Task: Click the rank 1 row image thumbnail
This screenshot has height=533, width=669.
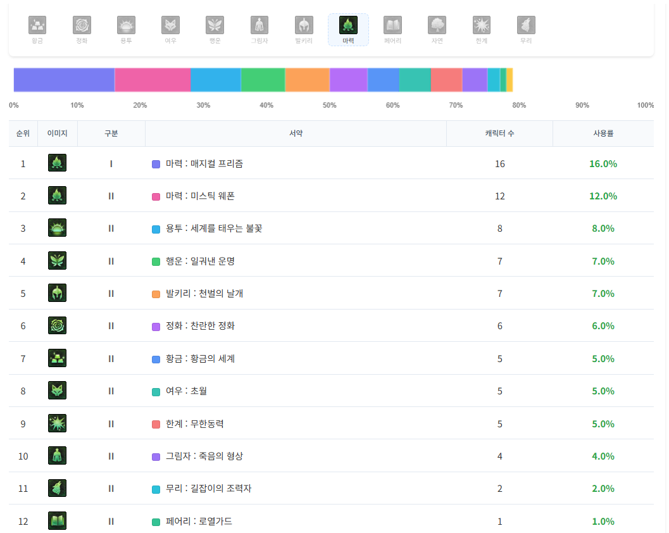Action: pyautogui.click(x=57, y=163)
